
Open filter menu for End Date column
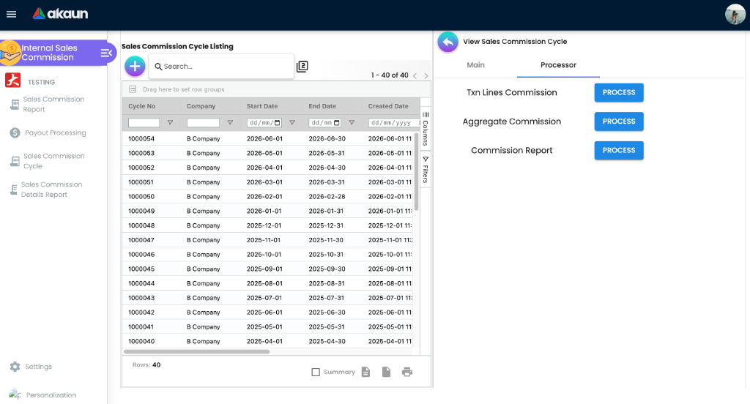pos(352,123)
